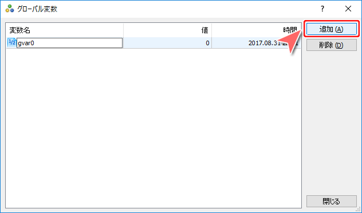The width and height of the screenshot is (362, 213).
Task: Click the 時間 column header
Action: [x=256, y=30]
